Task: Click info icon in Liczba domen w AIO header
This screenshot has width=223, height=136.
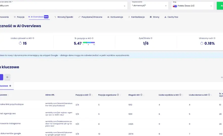Action: tap(209, 95)
